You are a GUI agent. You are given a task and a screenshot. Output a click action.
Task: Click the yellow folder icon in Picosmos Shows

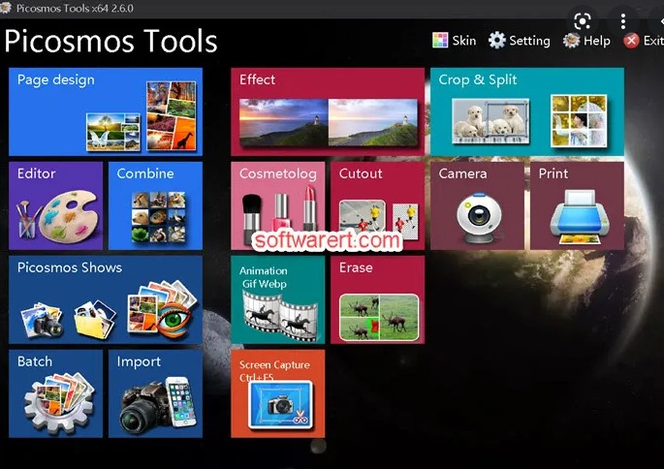coord(94,320)
